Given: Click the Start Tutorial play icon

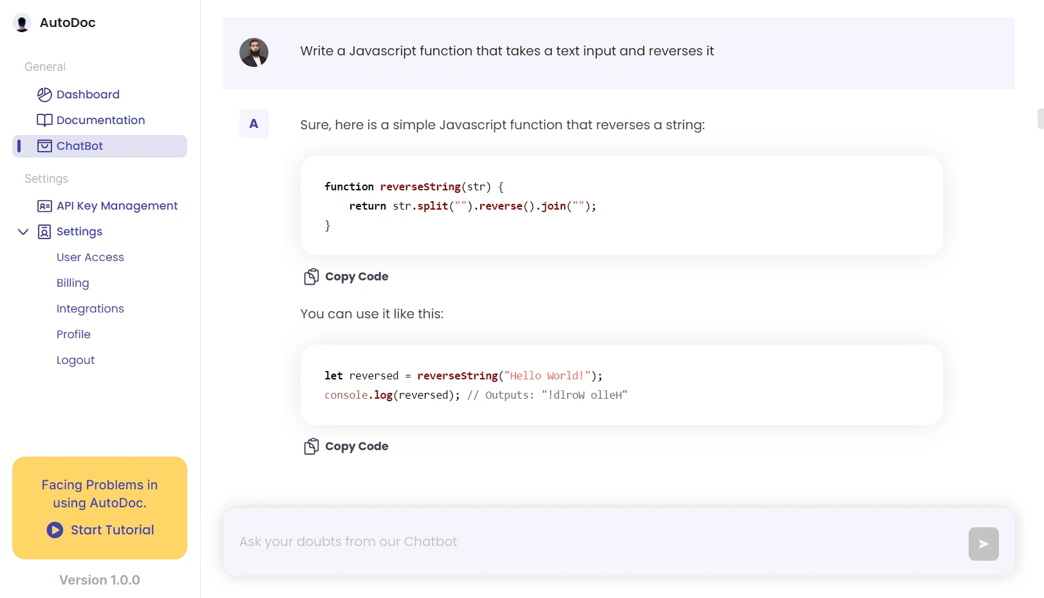Looking at the screenshot, I should click(x=55, y=530).
